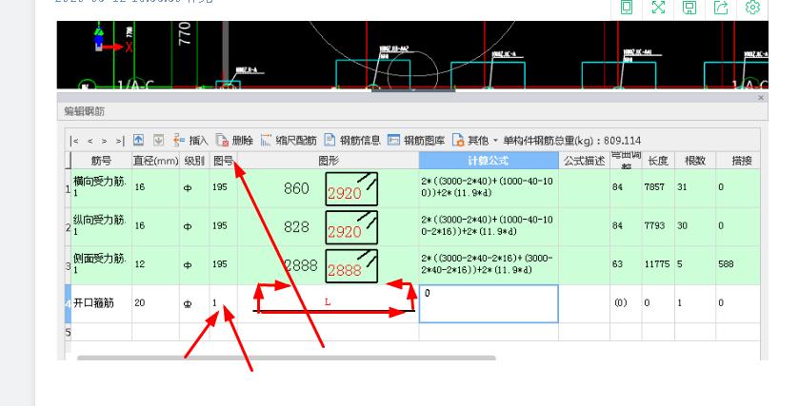Expand the 其他 dropdown menu
The image size is (799, 406).
point(475,141)
